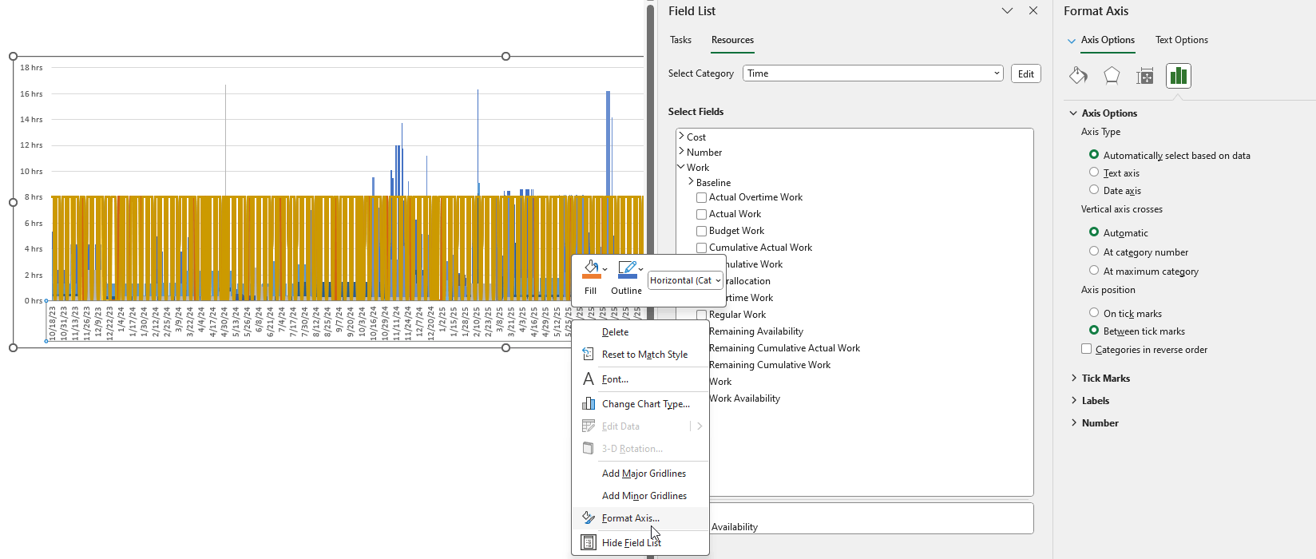Click the Edit category button
Viewport: 1316px width, 559px height.
coord(1025,73)
